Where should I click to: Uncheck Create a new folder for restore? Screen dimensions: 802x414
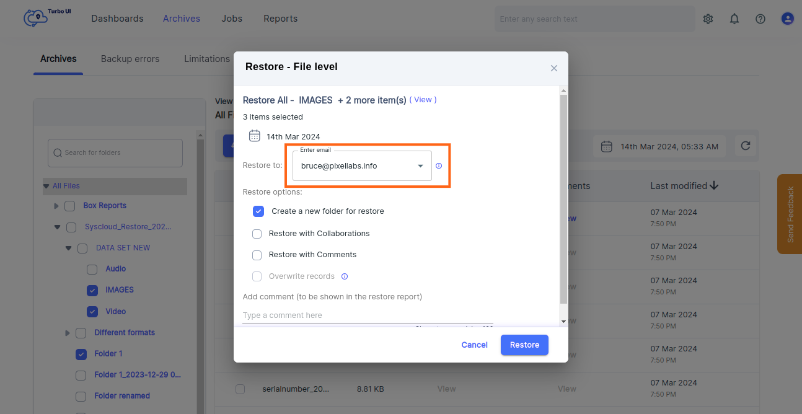258,211
